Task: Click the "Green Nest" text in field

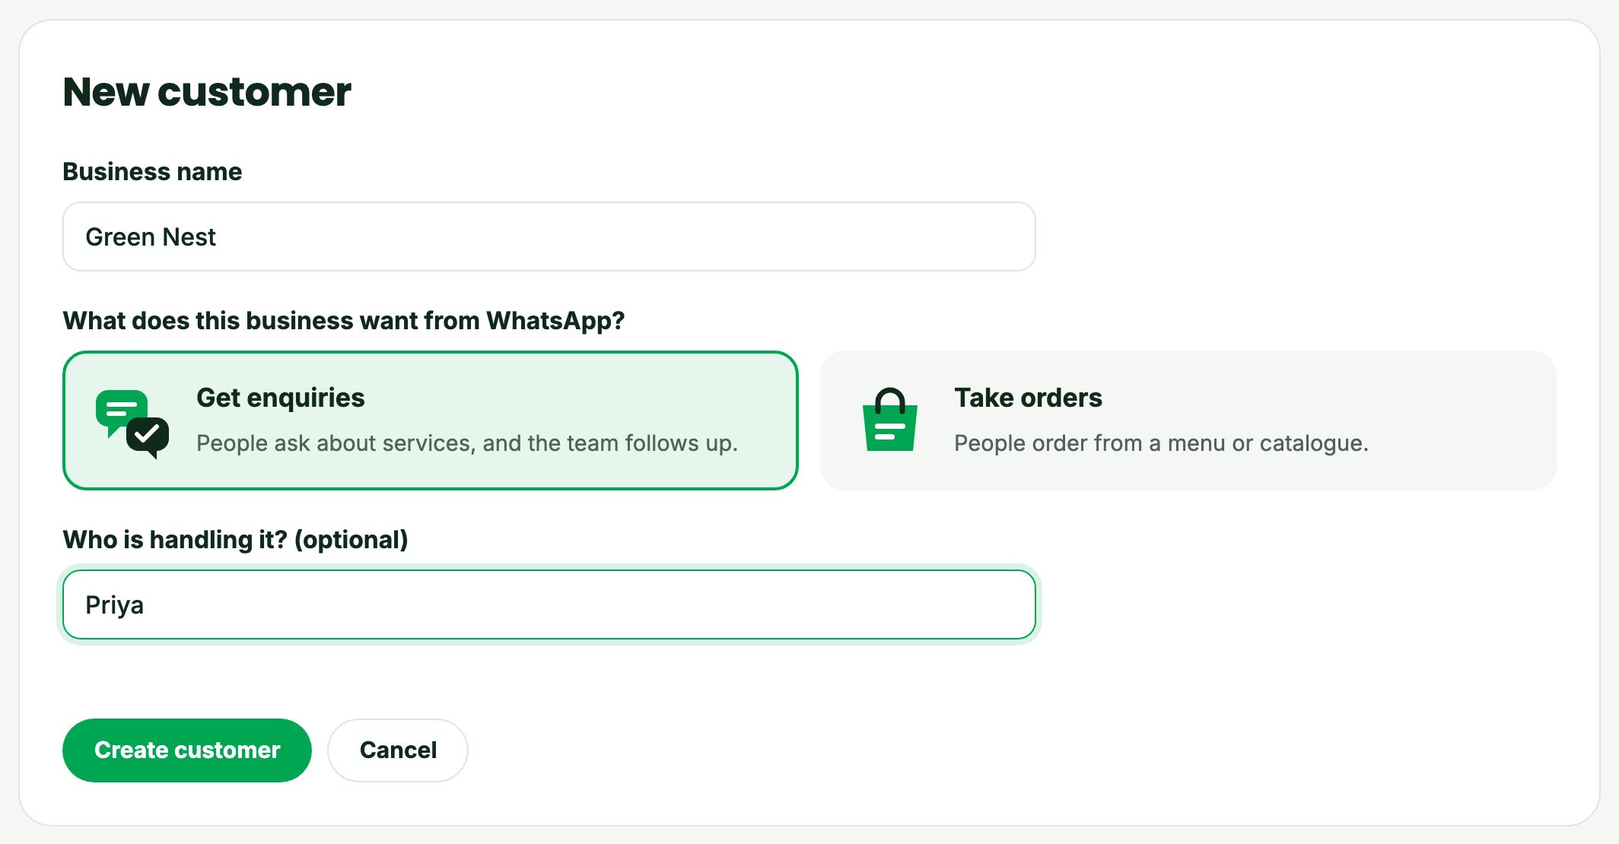Action: 151,237
